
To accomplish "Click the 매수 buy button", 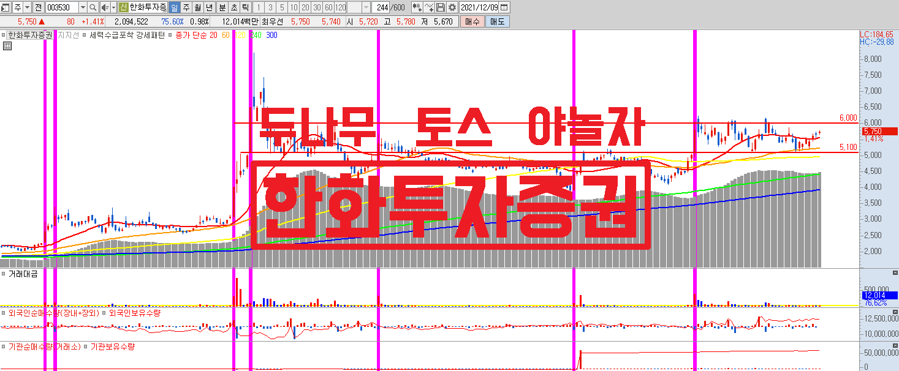I will tap(472, 21).
